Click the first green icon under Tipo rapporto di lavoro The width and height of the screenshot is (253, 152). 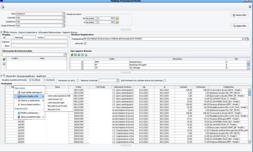pyautogui.click(x=72, y=55)
